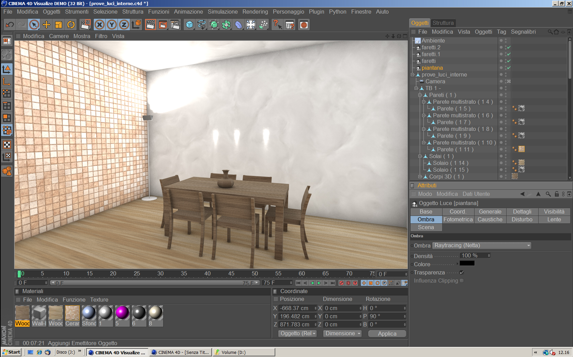Open the Oggetto (Rel) dropdown

pos(298,334)
